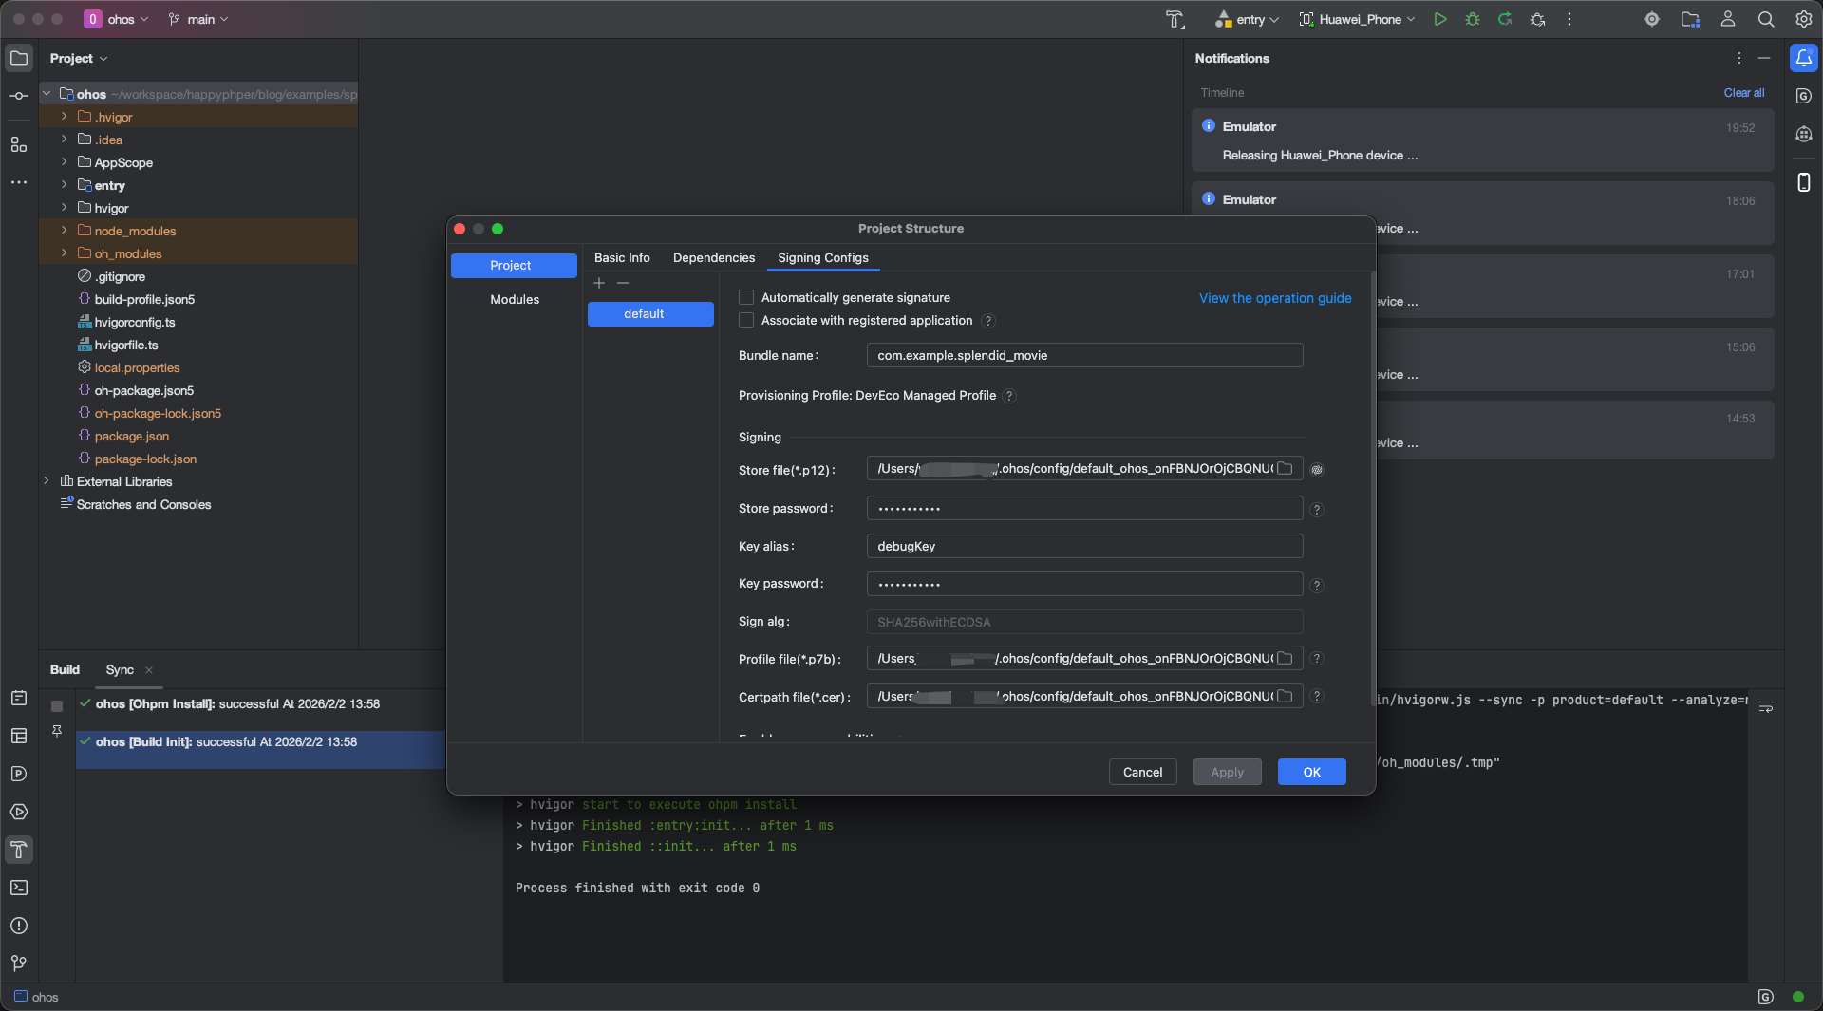Check Associate with registered application
This screenshot has width=1823, height=1011.
coord(746,321)
